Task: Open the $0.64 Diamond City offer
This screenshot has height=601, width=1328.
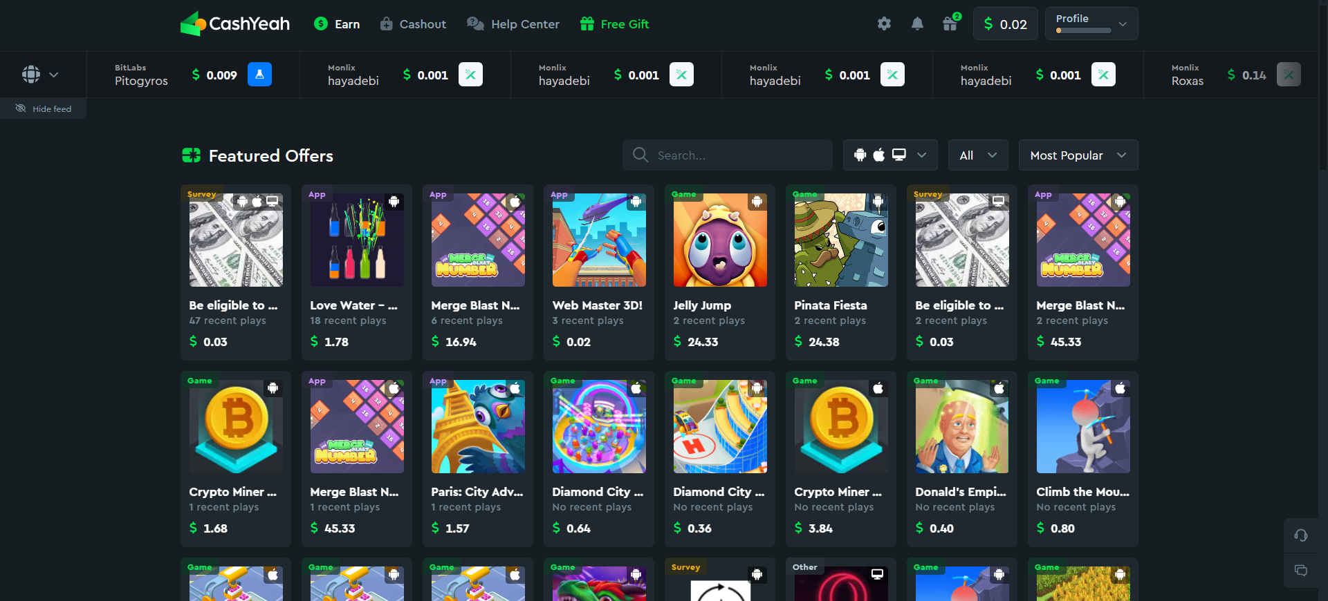Action: pos(599,459)
